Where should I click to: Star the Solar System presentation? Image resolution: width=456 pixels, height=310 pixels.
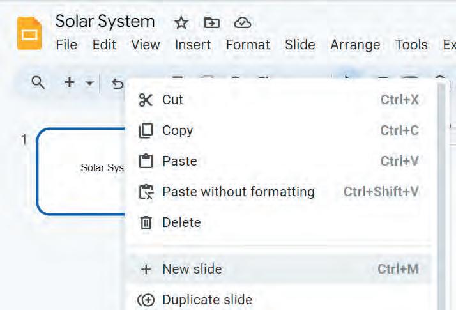(x=181, y=23)
